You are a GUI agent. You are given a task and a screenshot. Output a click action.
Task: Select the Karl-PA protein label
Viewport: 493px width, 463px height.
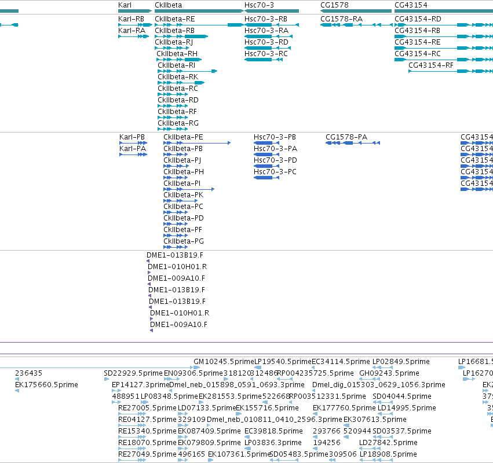point(133,149)
